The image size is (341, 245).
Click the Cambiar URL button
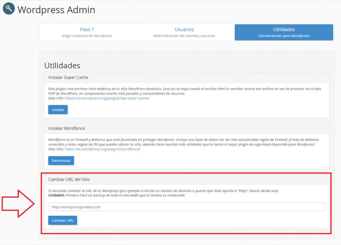(63, 220)
